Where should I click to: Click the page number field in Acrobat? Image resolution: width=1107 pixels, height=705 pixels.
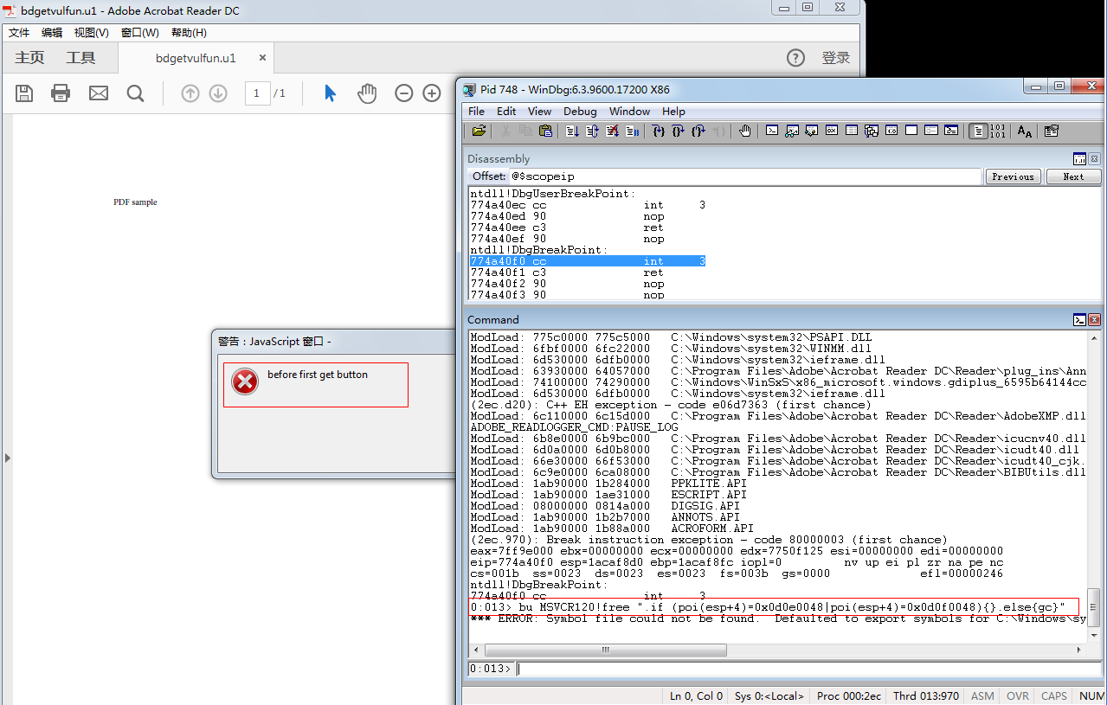pyautogui.click(x=258, y=93)
